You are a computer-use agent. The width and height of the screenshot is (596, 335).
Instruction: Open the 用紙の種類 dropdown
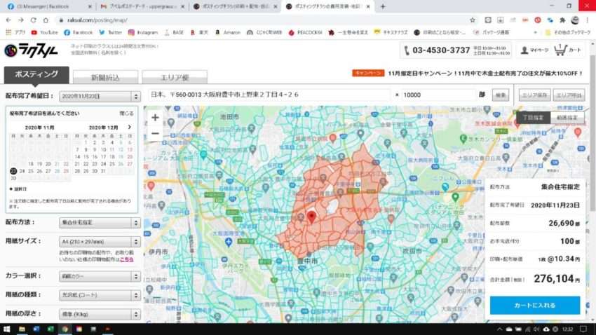(100, 295)
